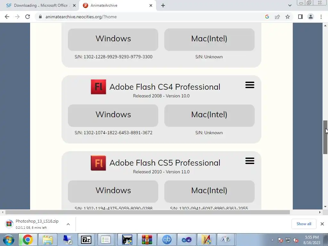Click the taskbar clock showing 5:55 PM
This screenshot has height=246, width=328.
312,240
